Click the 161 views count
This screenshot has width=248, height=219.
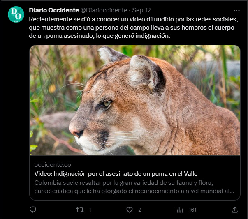tap(192, 210)
